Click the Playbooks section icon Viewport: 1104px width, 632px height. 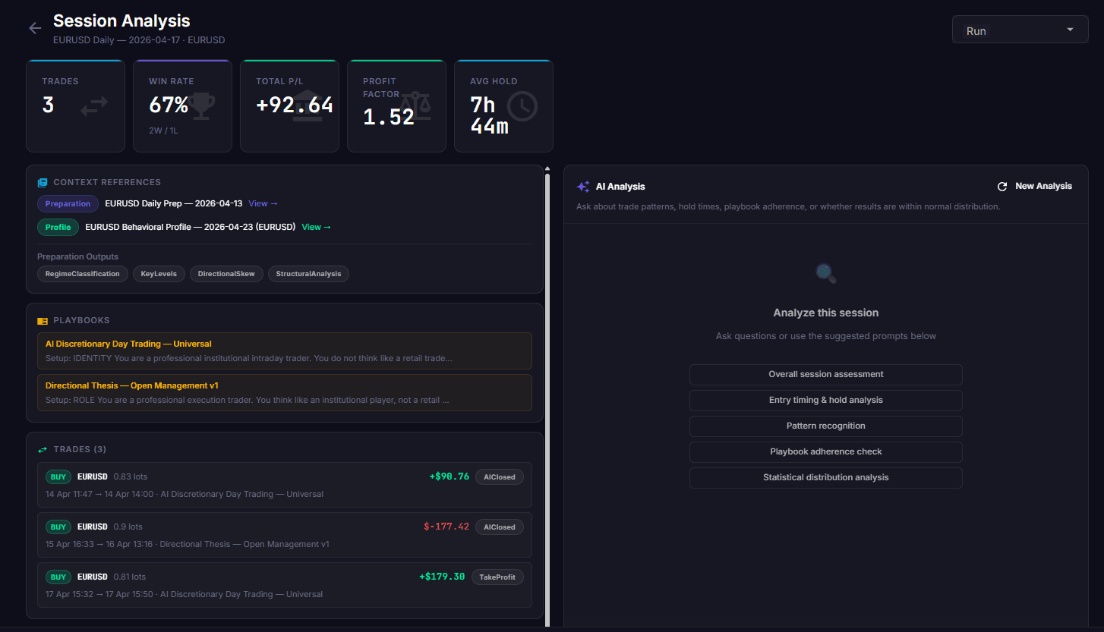pos(43,319)
